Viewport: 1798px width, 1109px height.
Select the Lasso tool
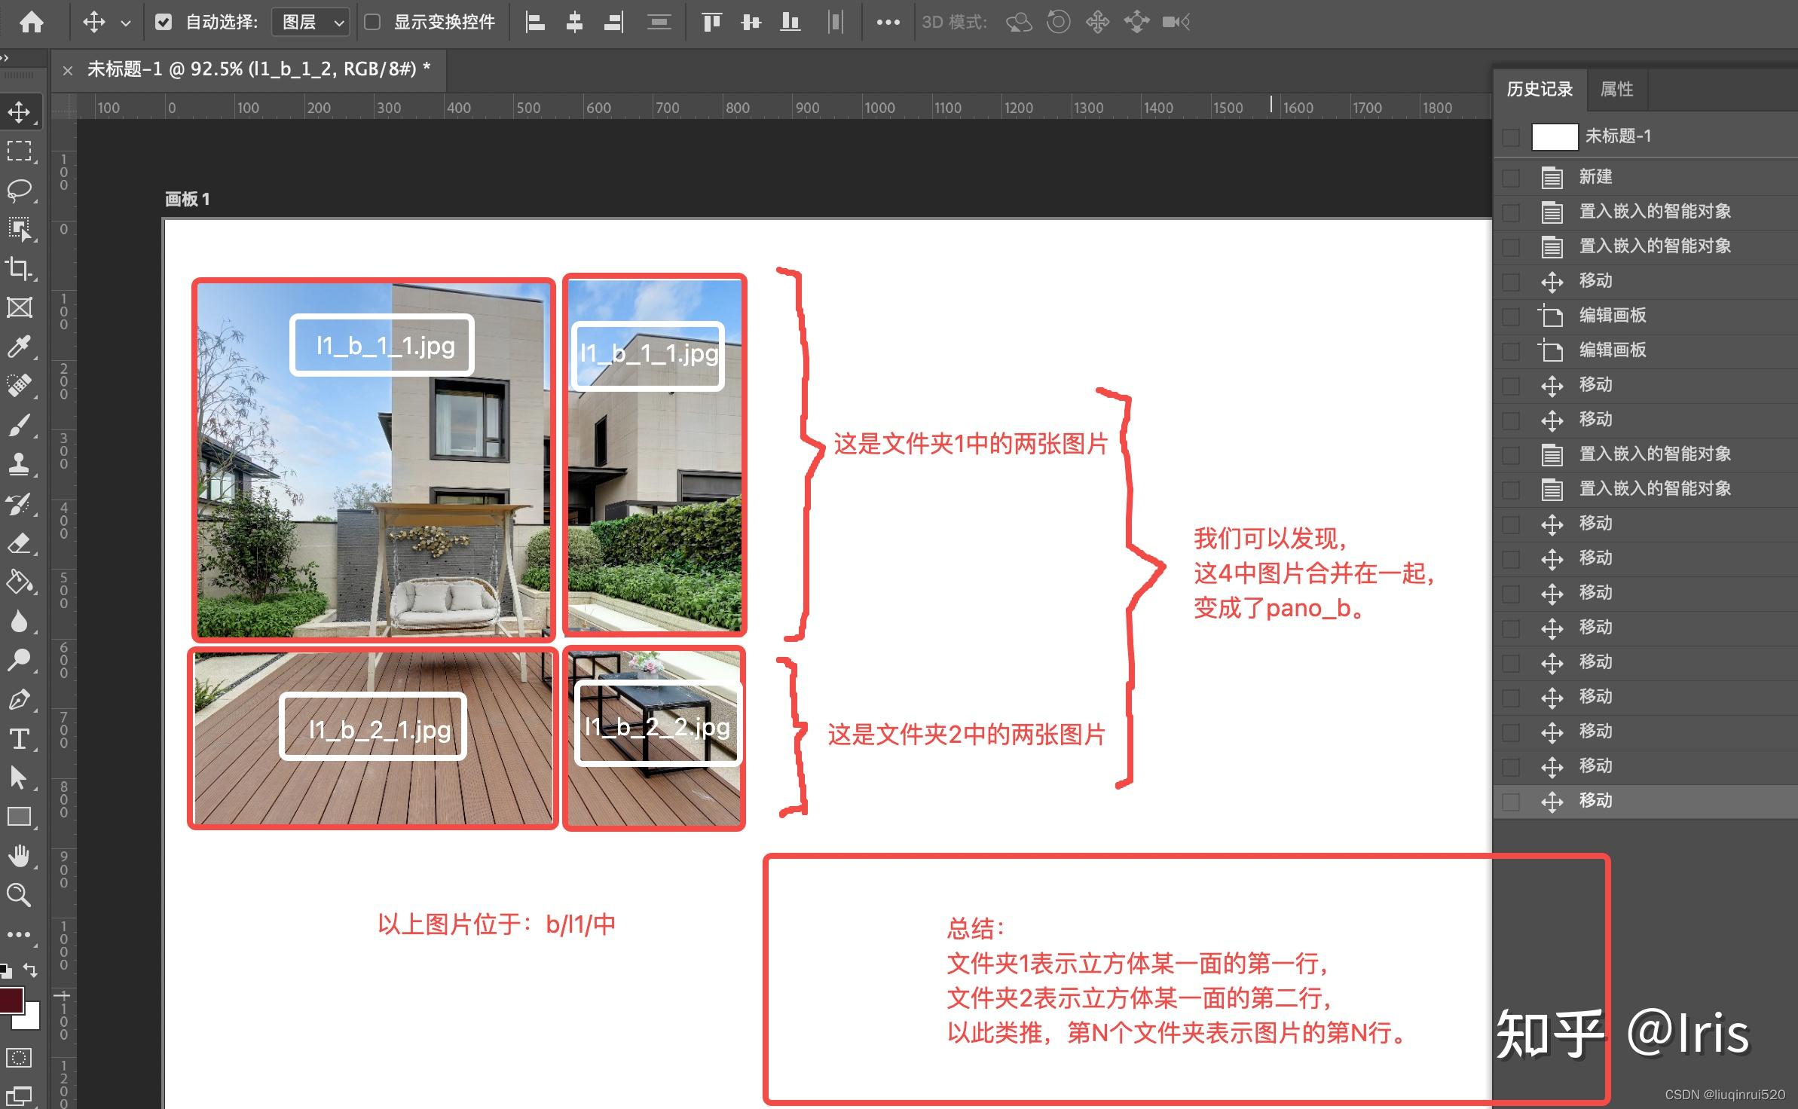point(20,191)
